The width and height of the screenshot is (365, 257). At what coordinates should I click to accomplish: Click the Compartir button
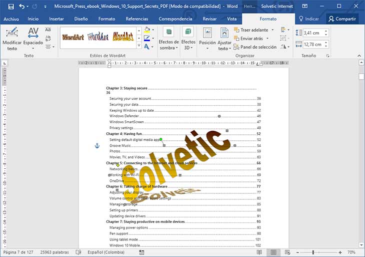pos(342,19)
